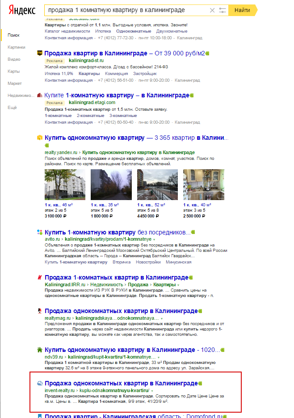Click the IRR.ru result favicon

39,277
